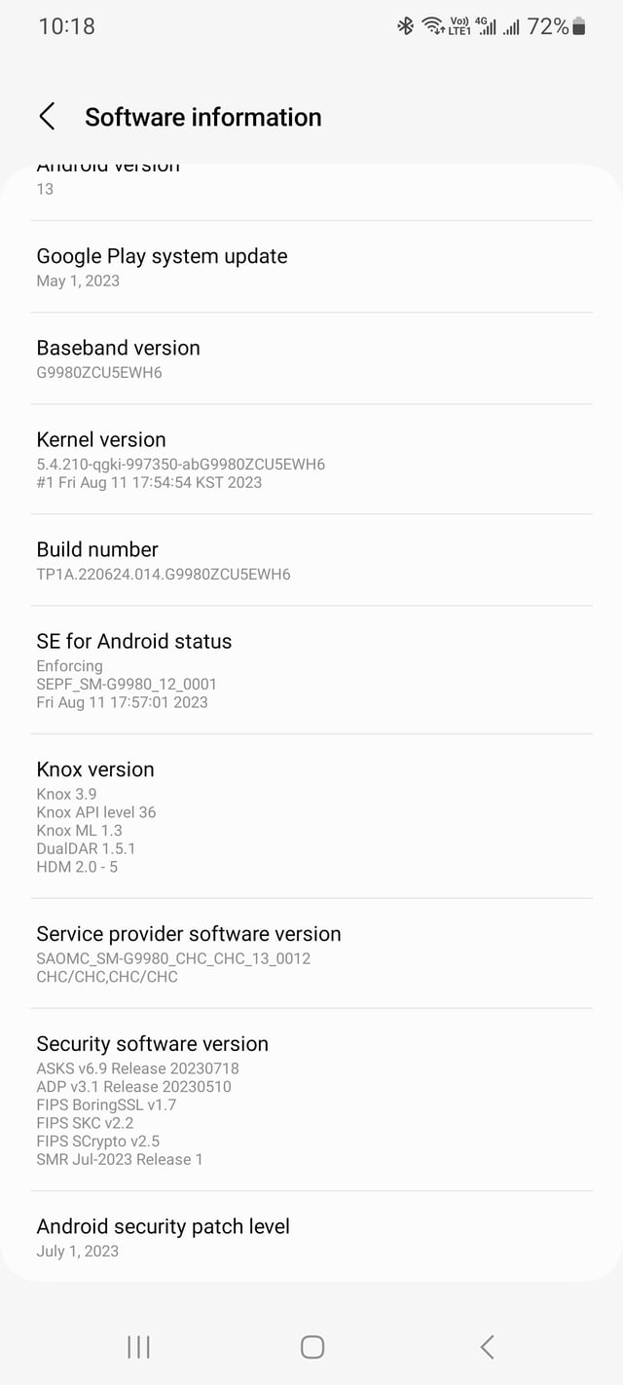Viewport: 623px width, 1385px height.
Task: Tap the back arrow beside Software information
Action: pyautogui.click(x=47, y=117)
